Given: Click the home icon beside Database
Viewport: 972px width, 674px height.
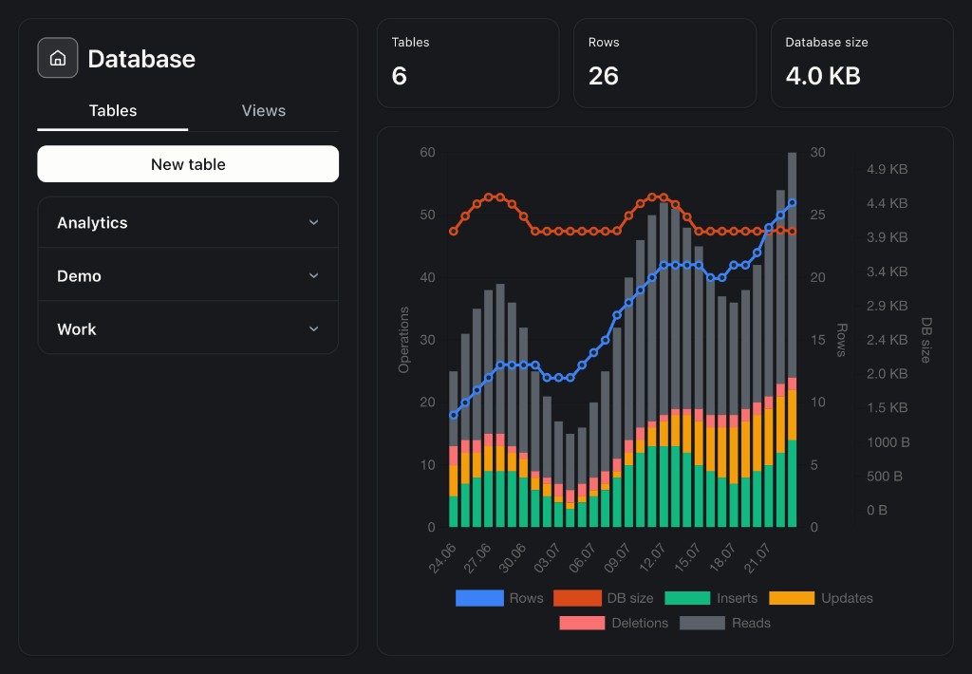Looking at the screenshot, I should (58, 58).
